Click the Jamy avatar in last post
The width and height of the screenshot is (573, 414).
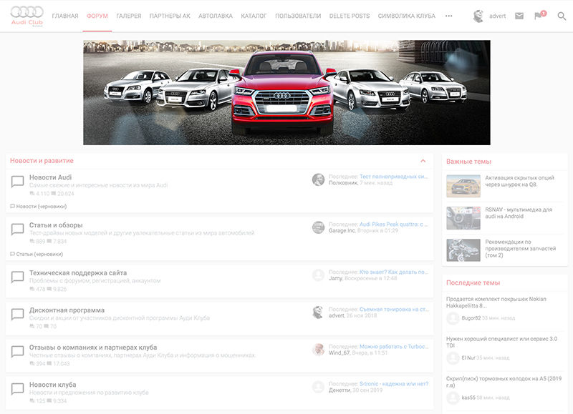[x=318, y=275]
